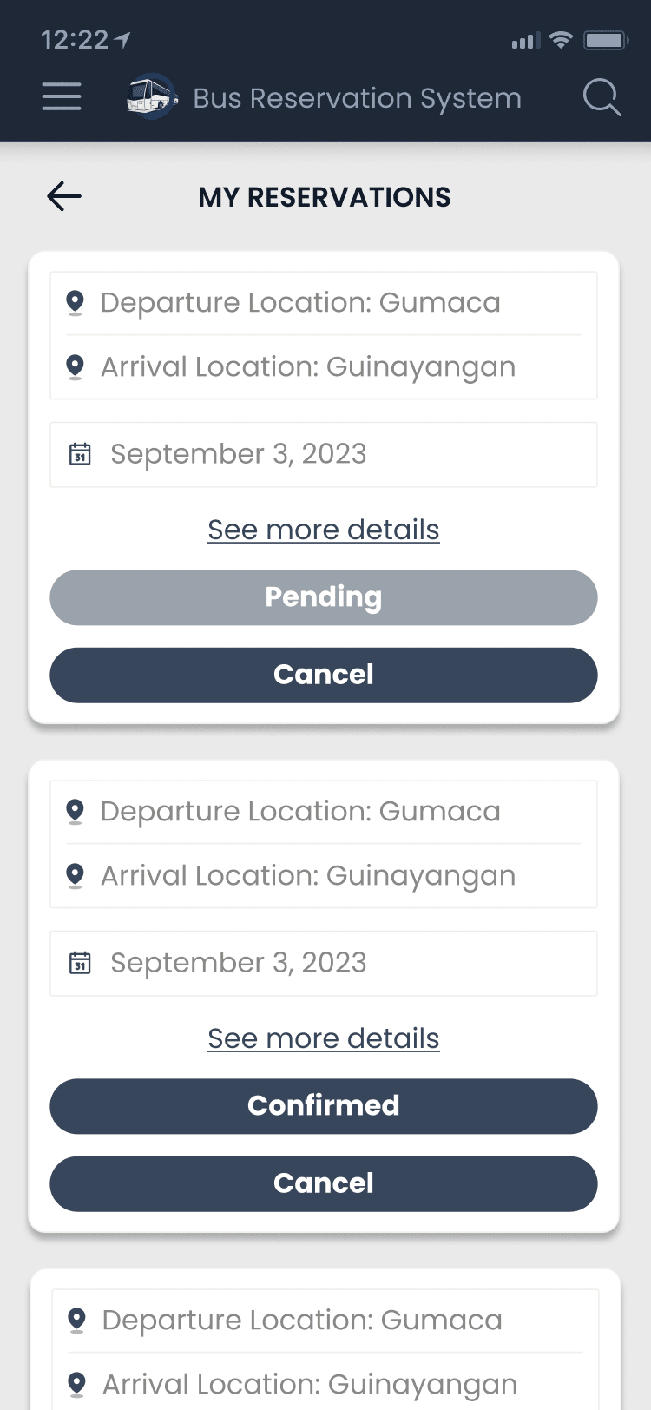Screen dimensions: 651x1410
Task: Tap third card's departure pin icon
Action: pyautogui.click(x=77, y=1321)
